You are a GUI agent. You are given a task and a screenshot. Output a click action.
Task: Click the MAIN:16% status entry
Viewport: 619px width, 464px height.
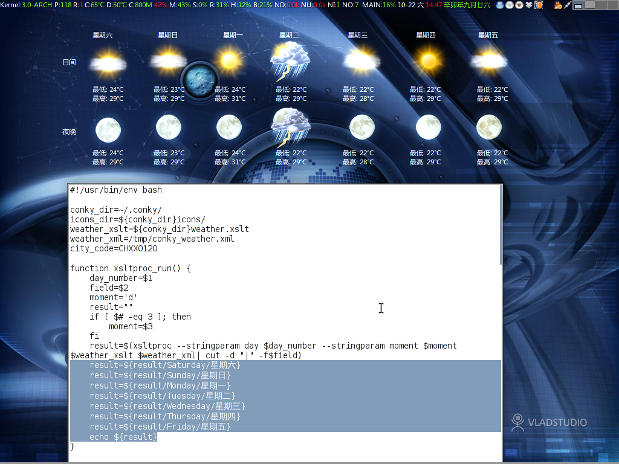click(x=379, y=5)
